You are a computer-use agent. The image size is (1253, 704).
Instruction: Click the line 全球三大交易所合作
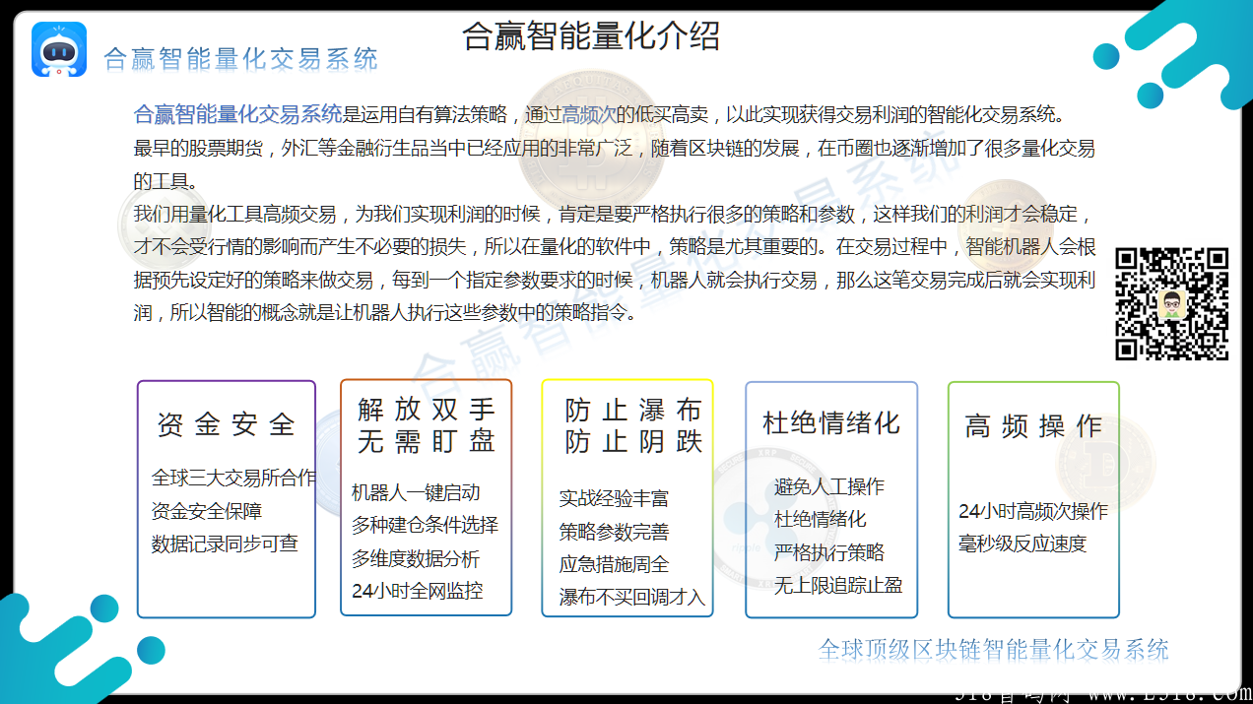[x=234, y=478]
